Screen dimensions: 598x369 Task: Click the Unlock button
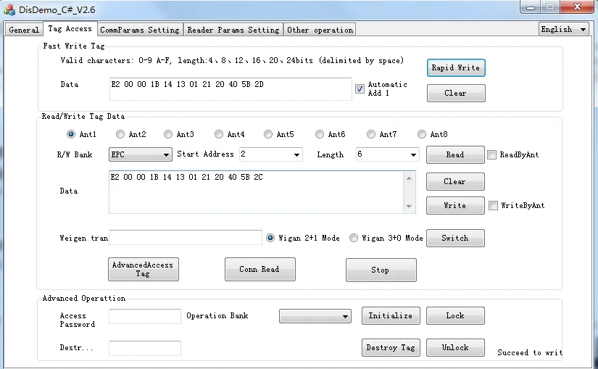[x=455, y=348]
